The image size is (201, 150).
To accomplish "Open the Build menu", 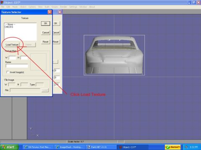I will coord(47,7).
